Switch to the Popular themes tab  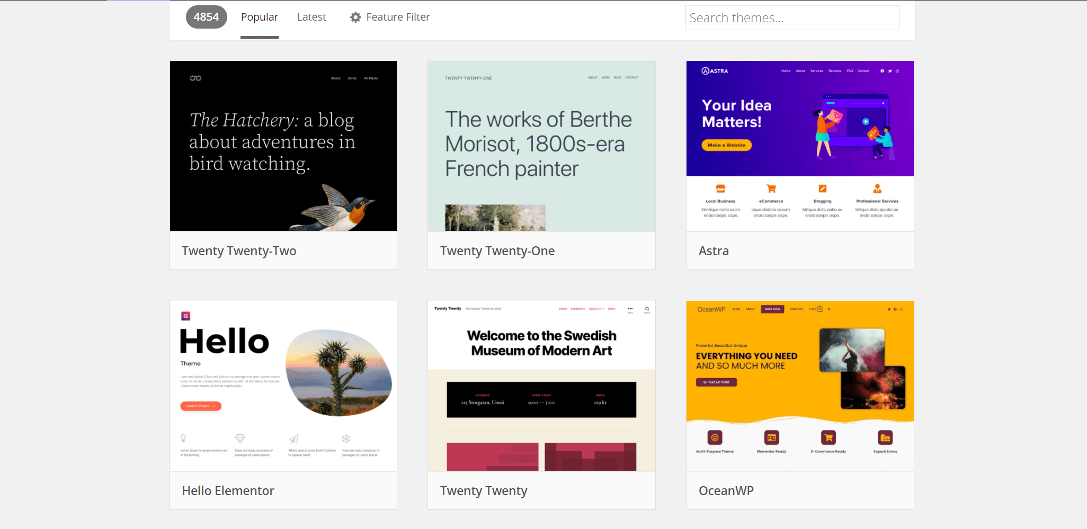click(x=259, y=17)
